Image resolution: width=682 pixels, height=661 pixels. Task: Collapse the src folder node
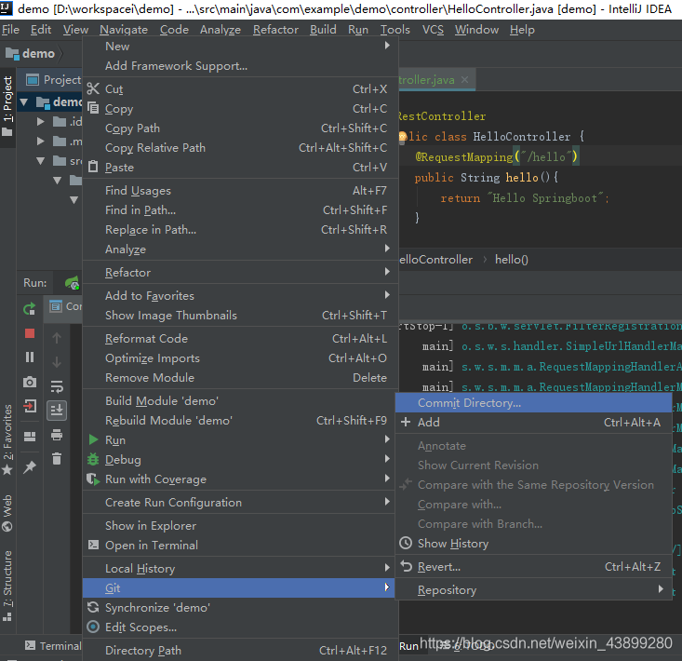(x=40, y=161)
